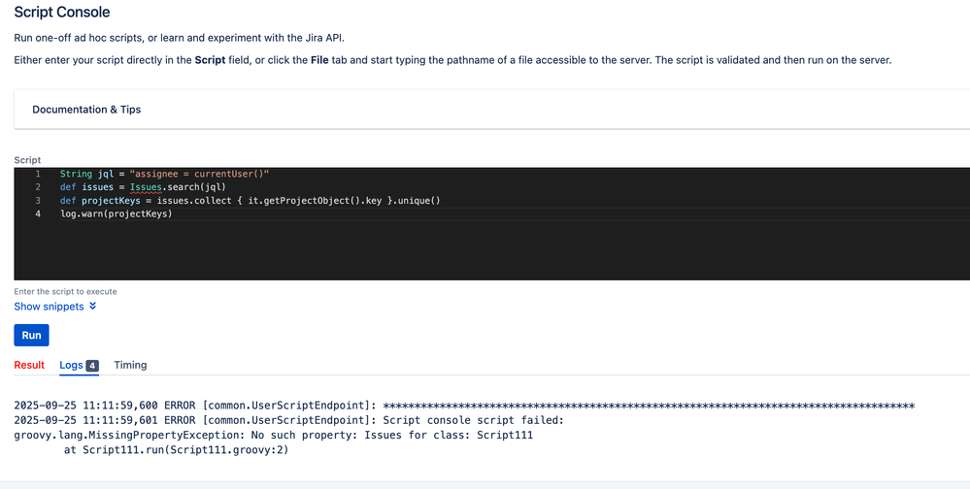Expand snippets via the double-chevron icon
Image resolution: width=970 pixels, height=489 pixels.
click(93, 307)
